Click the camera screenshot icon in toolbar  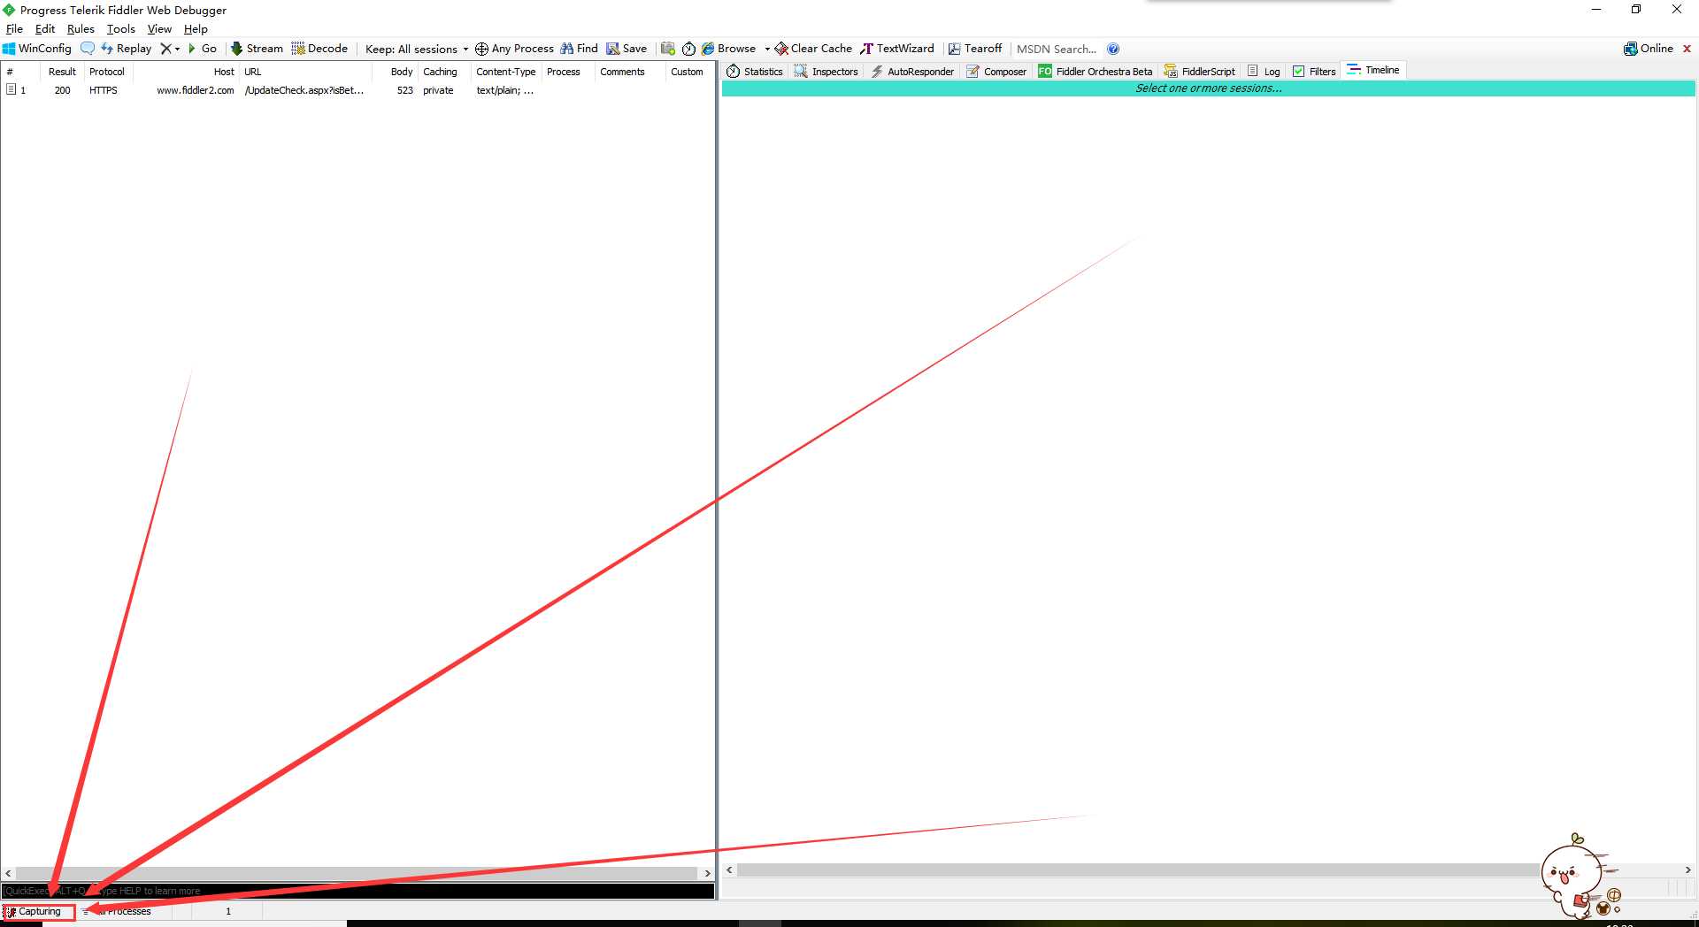(x=668, y=49)
